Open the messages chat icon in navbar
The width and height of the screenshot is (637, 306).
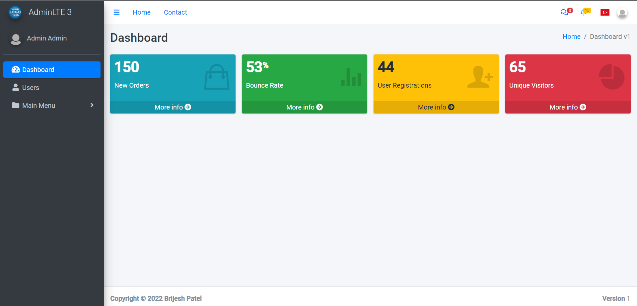[564, 12]
